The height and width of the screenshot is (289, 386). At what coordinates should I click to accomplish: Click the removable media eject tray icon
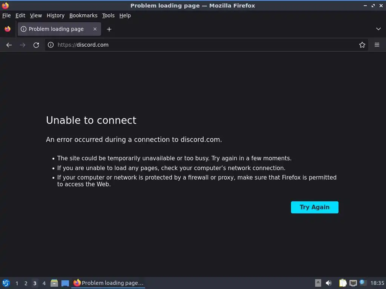click(318, 283)
